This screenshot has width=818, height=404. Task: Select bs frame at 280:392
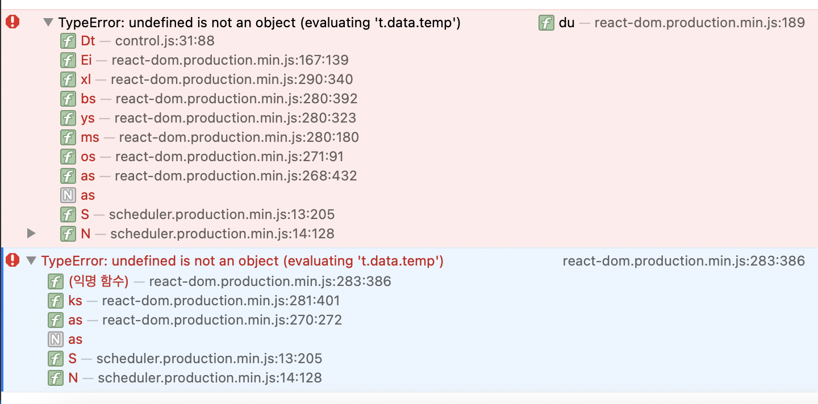(x=209, y=99)
